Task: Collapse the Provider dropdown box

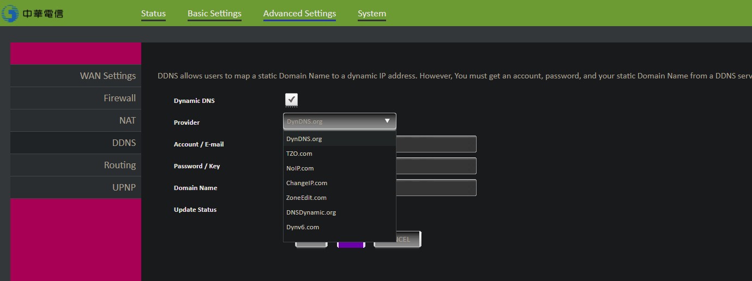Action: pos(340,121)
